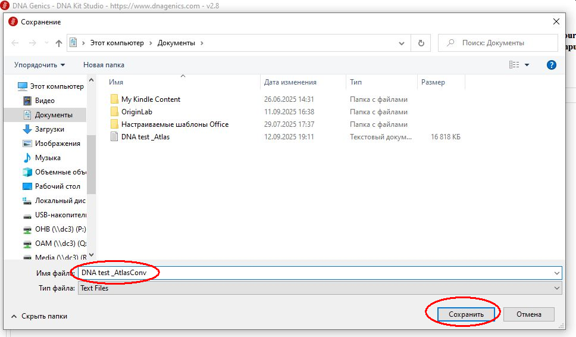Viewport: 576px width, 337px height.
Task: Collapse folders with Скрыть папки
Action: pos(39,316)
